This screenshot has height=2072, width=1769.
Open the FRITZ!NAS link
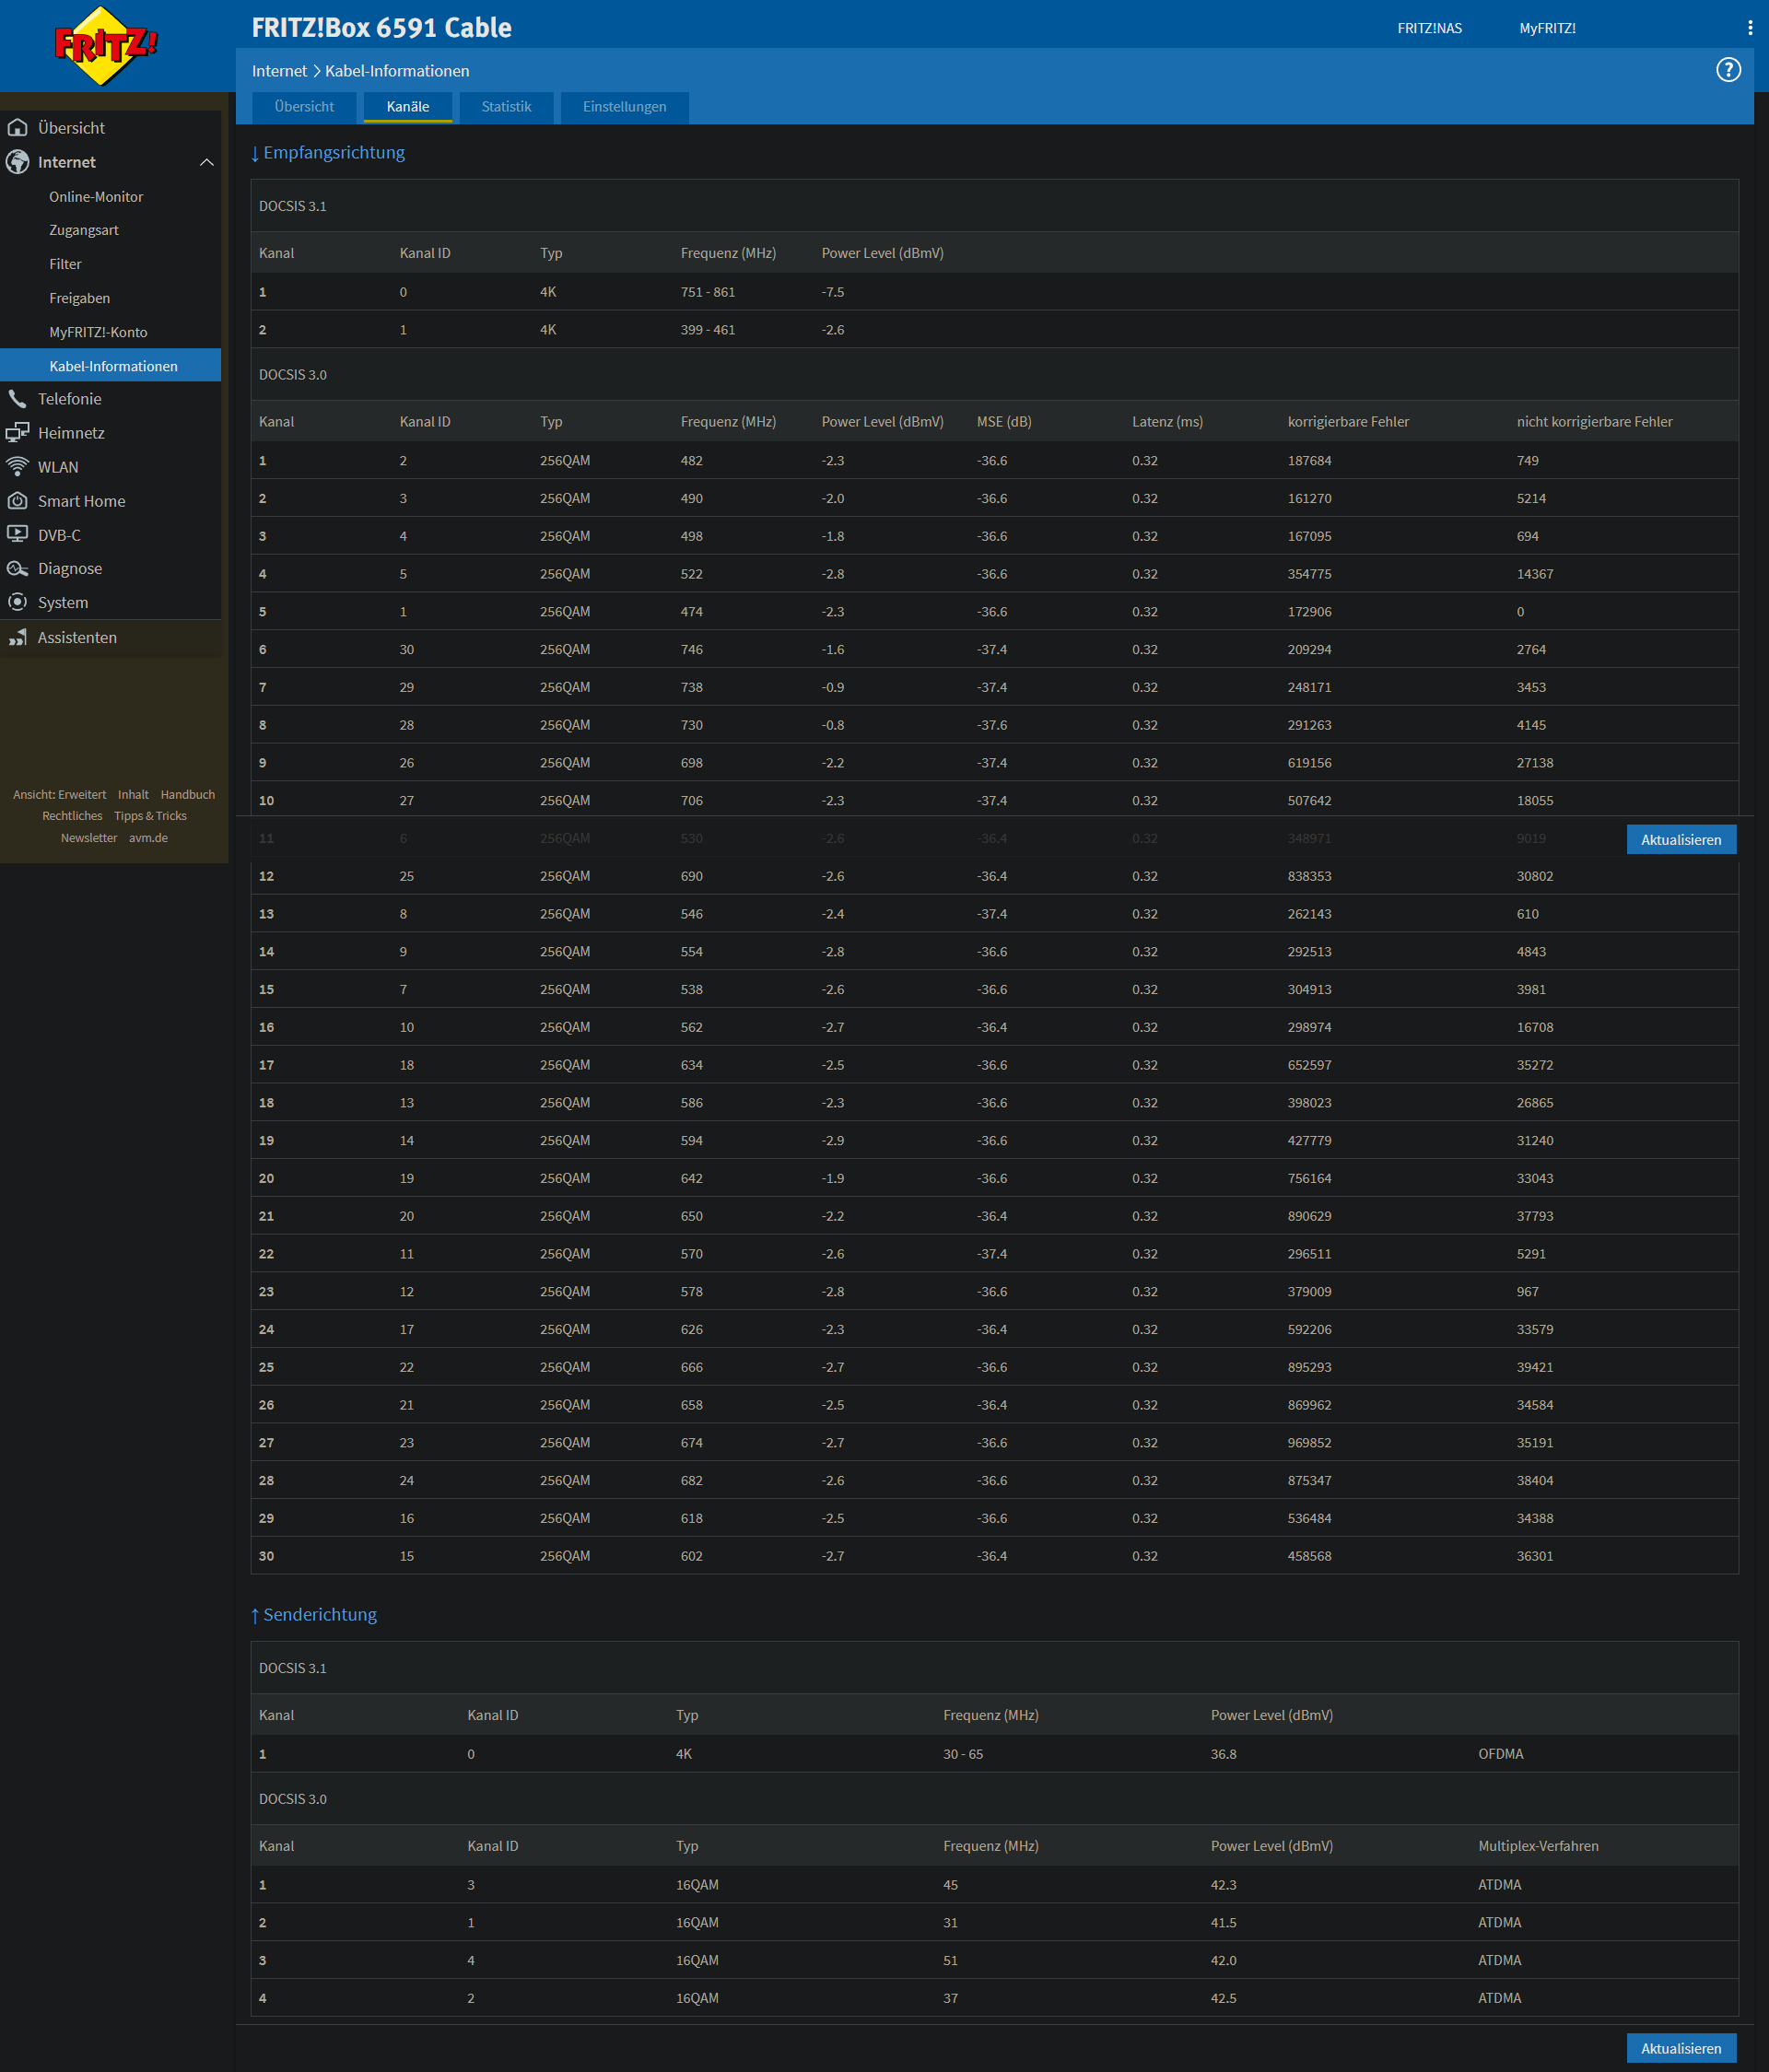click(x=1429, y=28)
